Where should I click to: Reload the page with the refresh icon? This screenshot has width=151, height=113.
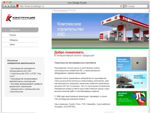(x=121, y=6)
